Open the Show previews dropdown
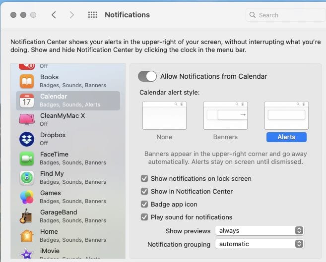 pyautogui.click(x=259, y=230)
